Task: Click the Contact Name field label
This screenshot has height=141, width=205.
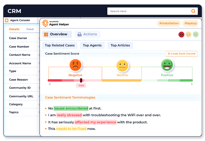Action: [20, 55]
